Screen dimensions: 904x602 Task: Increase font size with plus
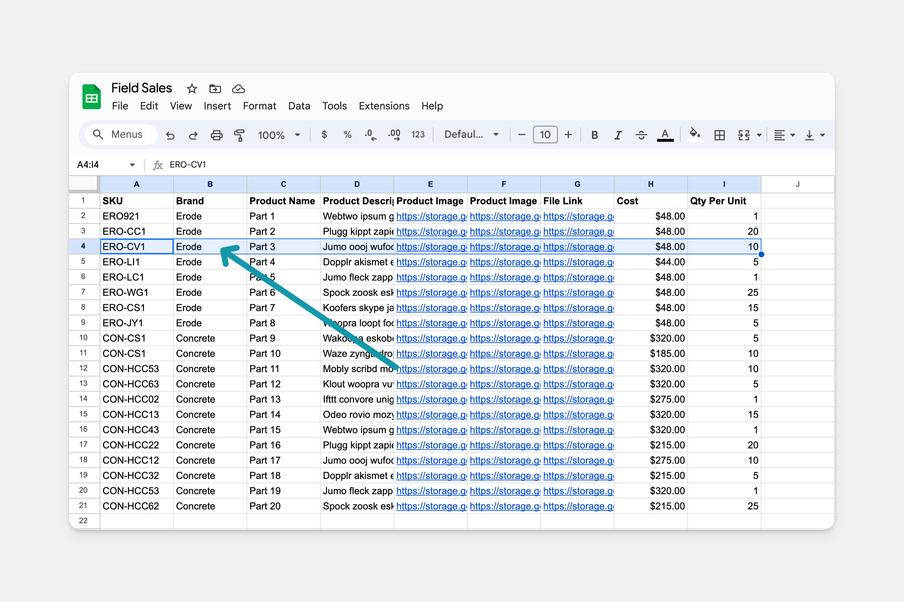pyautogui.click(x=568, y=135)
